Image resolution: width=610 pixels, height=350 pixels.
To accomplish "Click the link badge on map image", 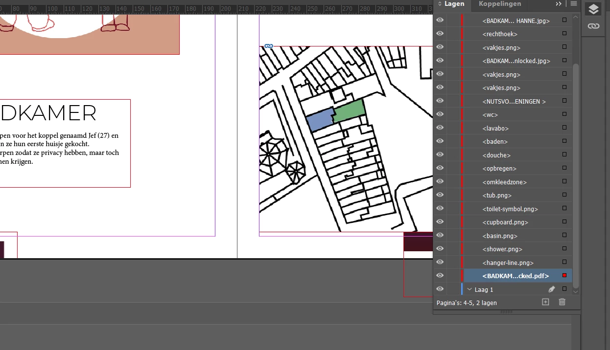I will (x=268, y=46).
